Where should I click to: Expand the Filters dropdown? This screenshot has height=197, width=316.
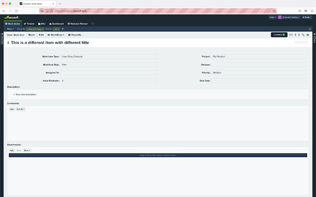10,29
